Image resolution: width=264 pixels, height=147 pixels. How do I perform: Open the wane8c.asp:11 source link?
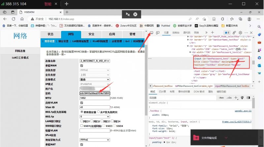coord(243,111)
